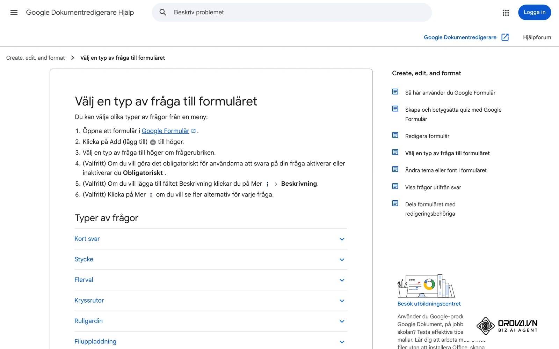Select the current article Välj en typ av fråga in sidebar
Viewport: 559px width, 349px height.
click(x=448, y=153)
